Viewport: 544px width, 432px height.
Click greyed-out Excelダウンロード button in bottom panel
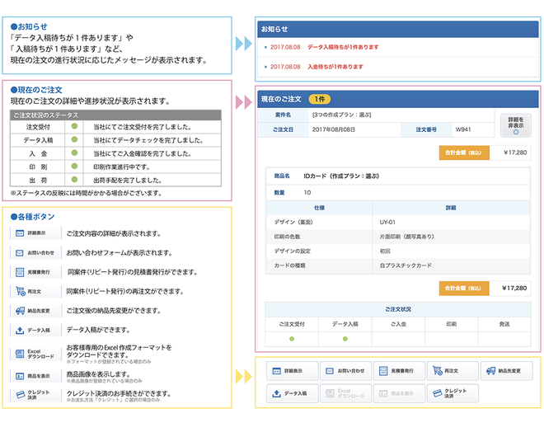coord(346,393)
